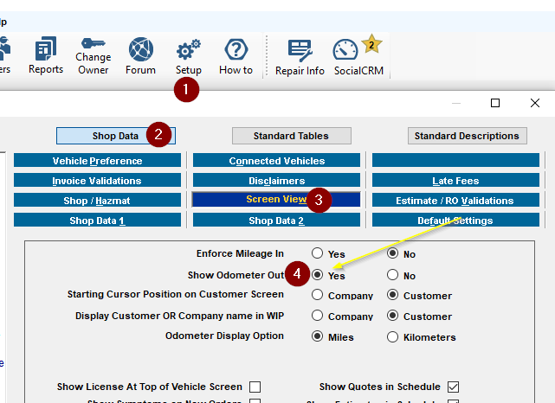Choose Customer for name display in WIP

[x=392, y=316]
